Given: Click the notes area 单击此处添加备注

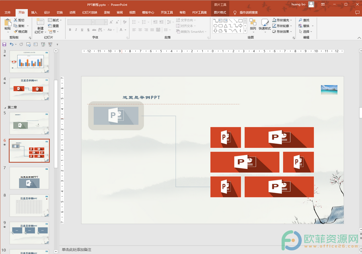Looking at the screenshot, I should tap(76, 250).
